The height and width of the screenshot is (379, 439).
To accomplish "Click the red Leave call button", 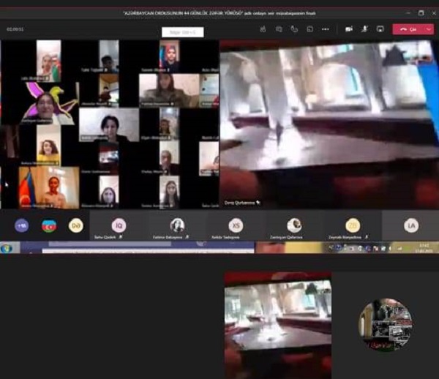I will coord(408,29).
